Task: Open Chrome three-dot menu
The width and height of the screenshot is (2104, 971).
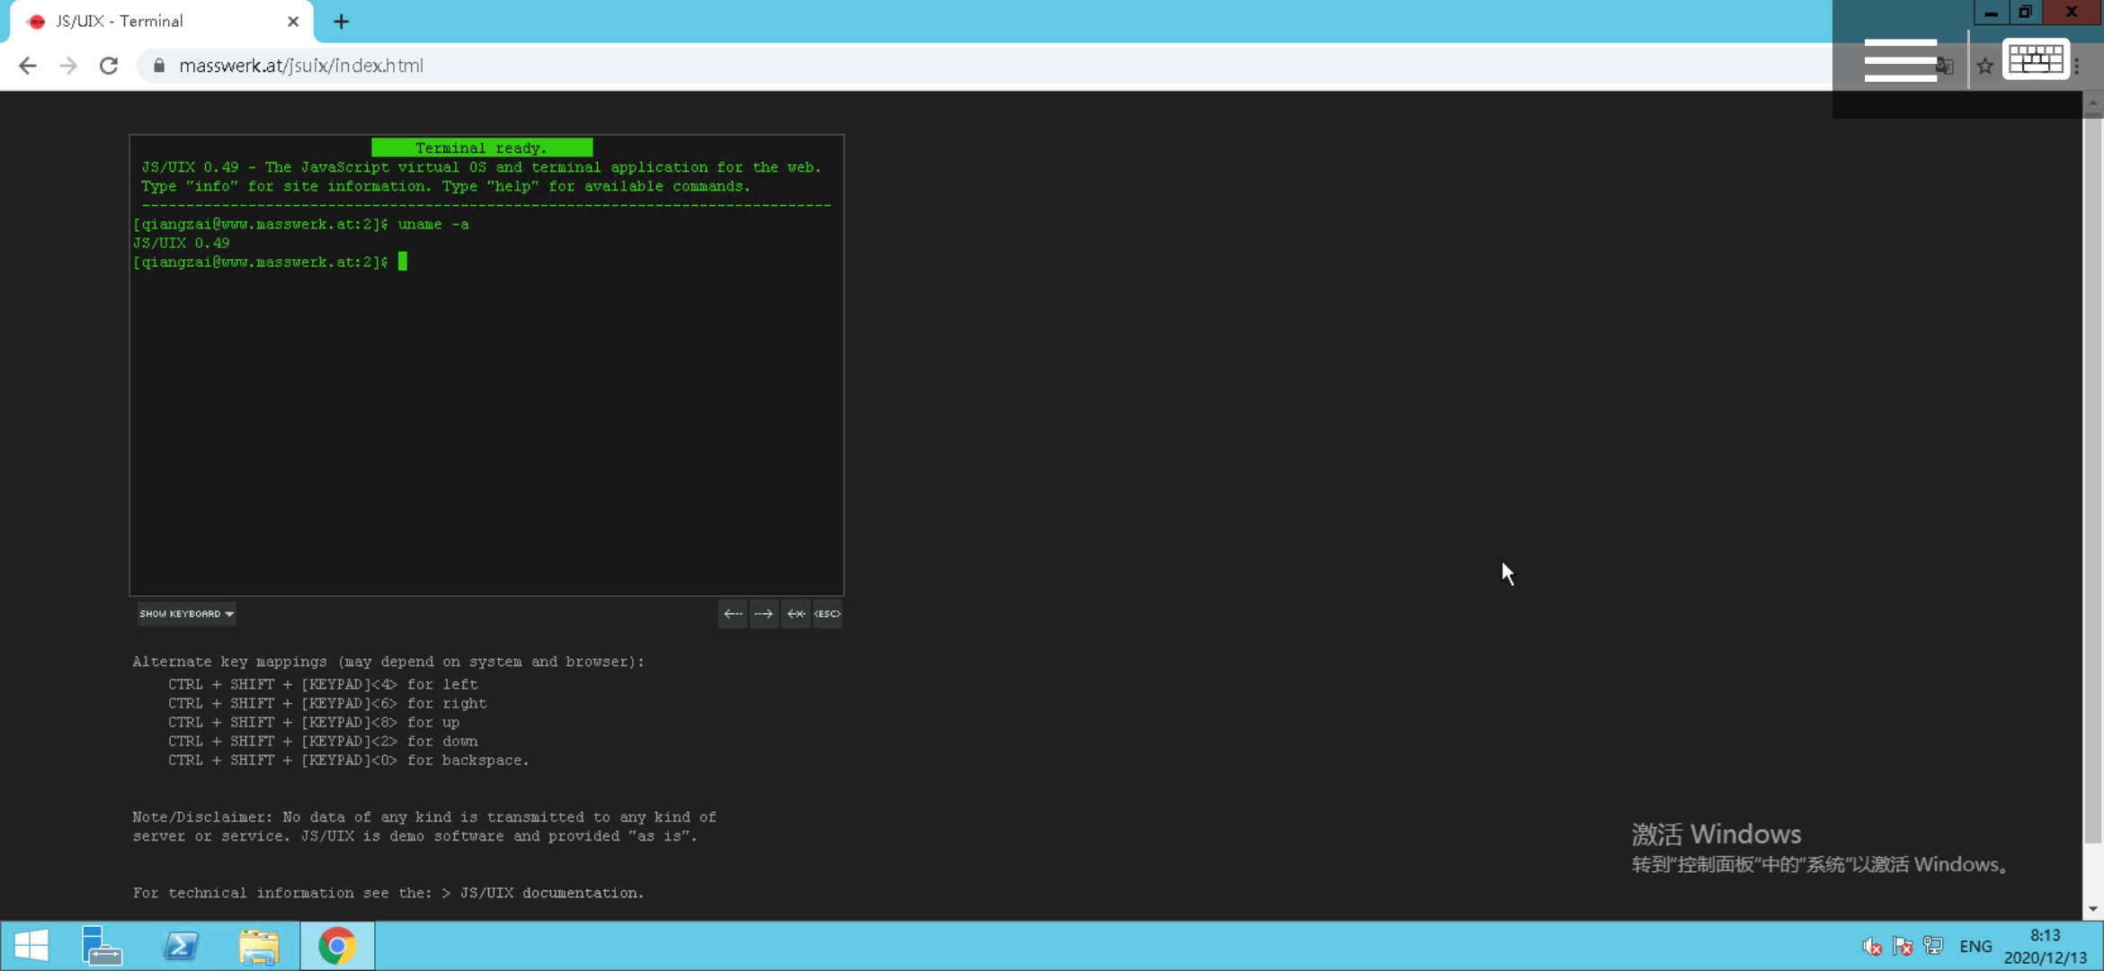Action: [x=2078, y=66]
